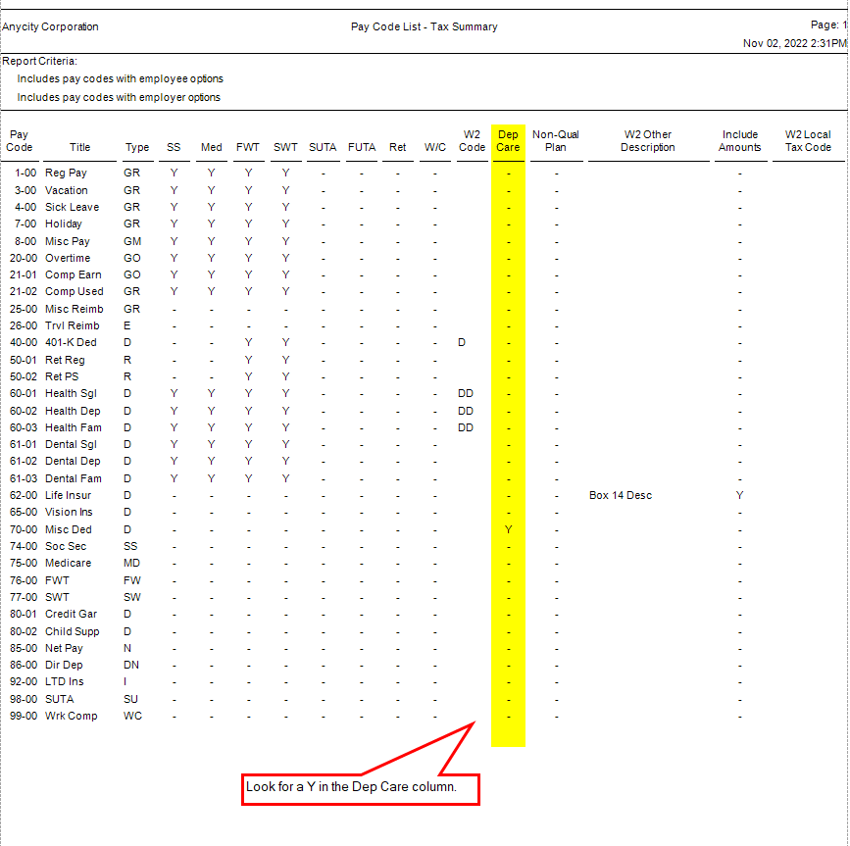The height and width of the screenshot is (846, 850).
Task: Click the 'W2 Code' column header
Action: coord(472,141)
